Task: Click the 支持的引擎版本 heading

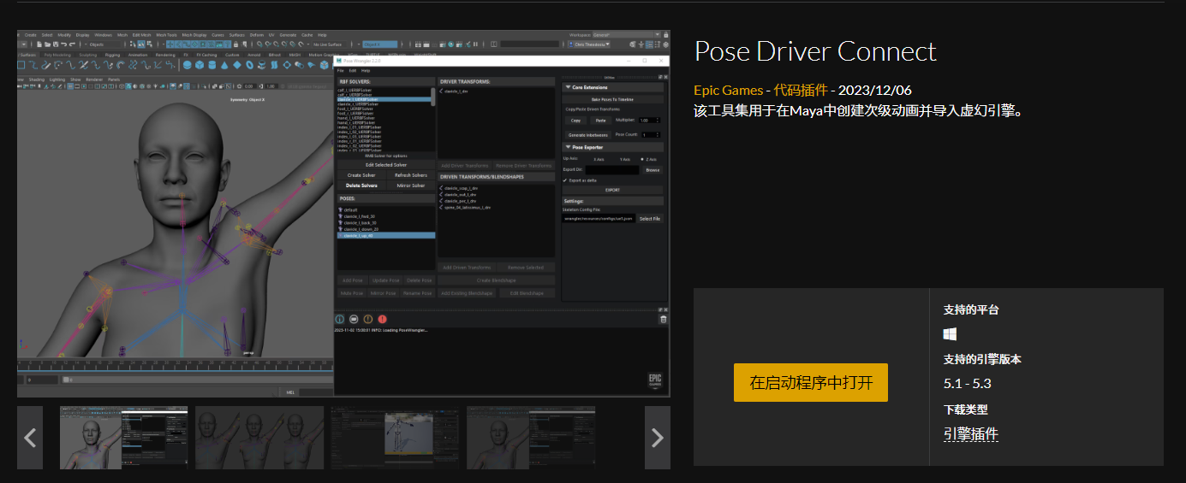Action: tap(982, 359)
